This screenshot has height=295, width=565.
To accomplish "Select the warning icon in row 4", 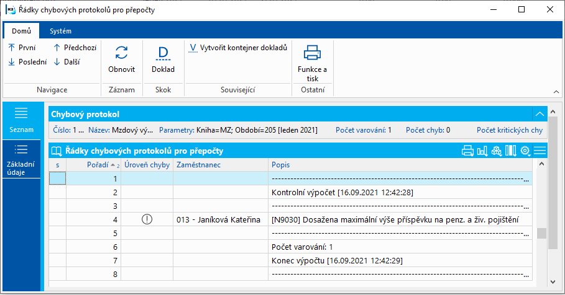I will pyautogui.click(x=147, y=219).
